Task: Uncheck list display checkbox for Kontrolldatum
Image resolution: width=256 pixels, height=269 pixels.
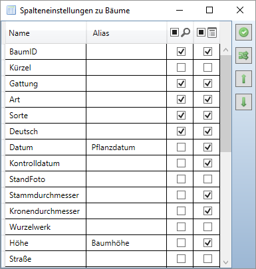Action: pos(207,163)
